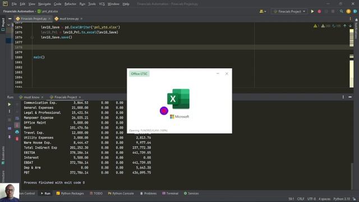
Task: Click the grey Stop square in the top toolbar
Action: coord(333,11)
